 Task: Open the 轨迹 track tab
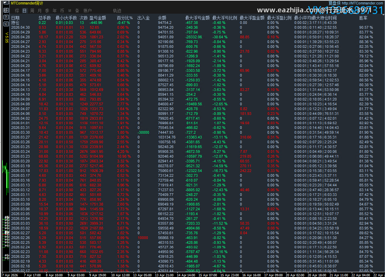[117, 11]
